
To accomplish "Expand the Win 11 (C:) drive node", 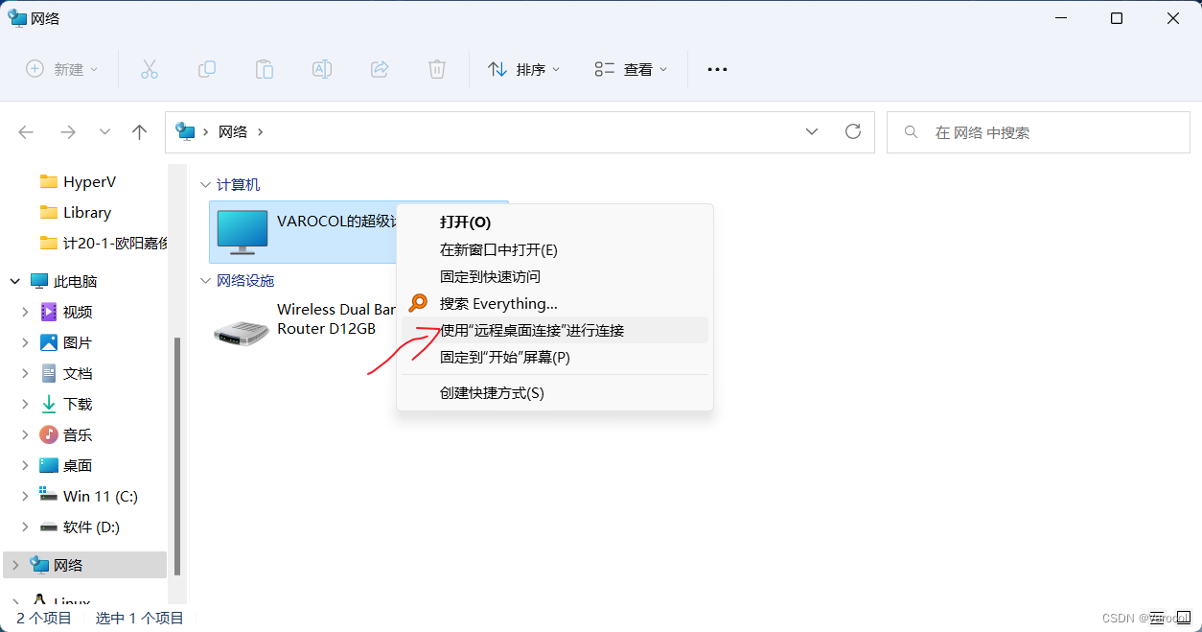I will coord(26,496).
